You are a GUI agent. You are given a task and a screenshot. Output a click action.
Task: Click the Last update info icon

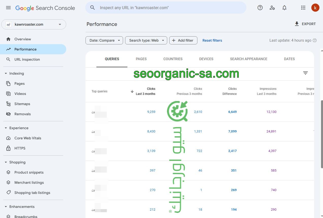click(315, 40)
